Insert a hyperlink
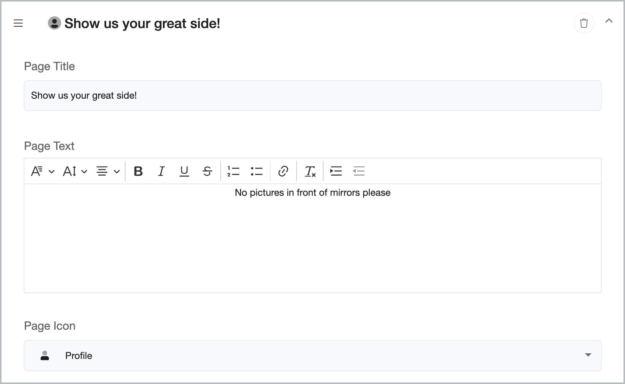The height and width of the screenshot is (384, 625). pyautogui.click(x=283, y=171)
